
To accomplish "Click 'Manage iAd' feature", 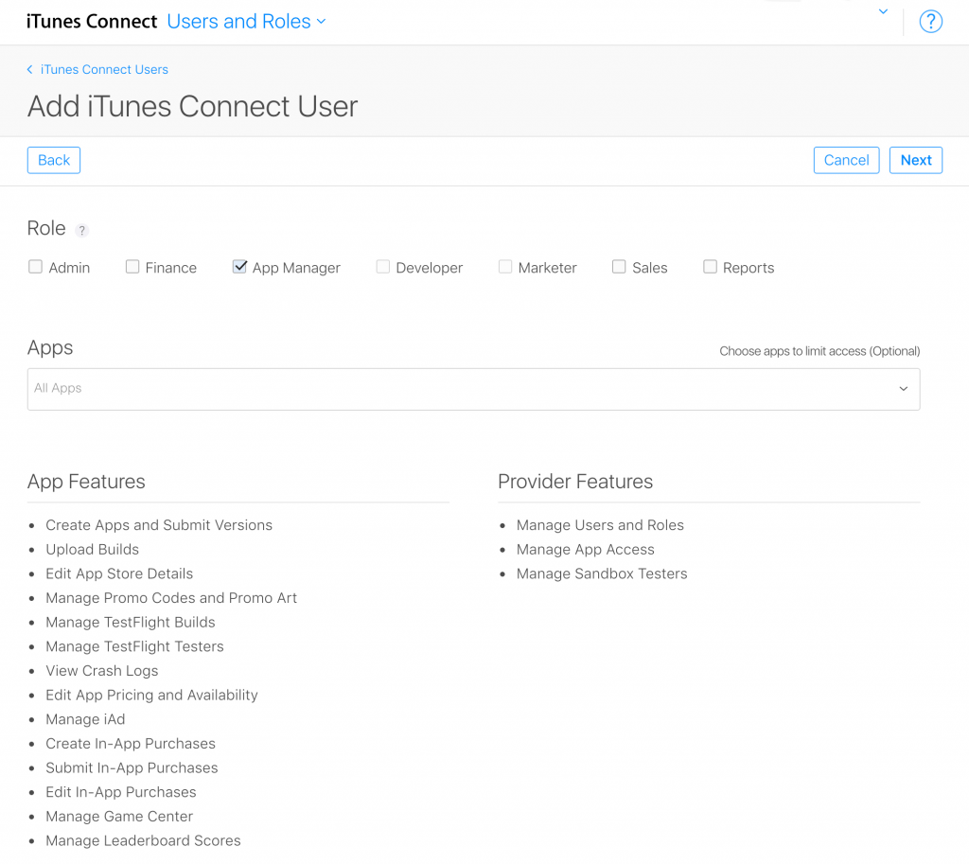I will (x=85, y=719).
